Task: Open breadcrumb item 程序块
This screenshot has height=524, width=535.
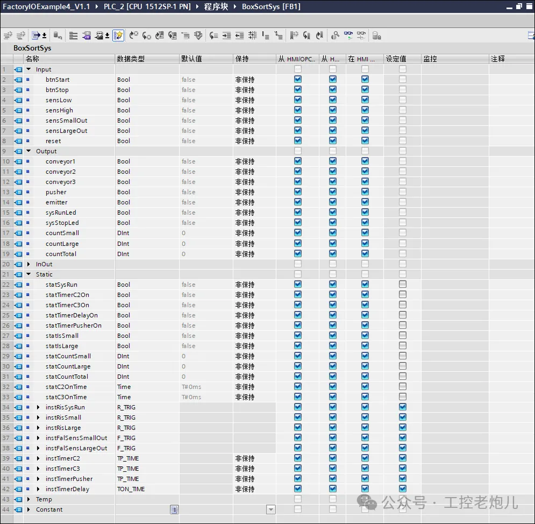Action: [216, 6]
